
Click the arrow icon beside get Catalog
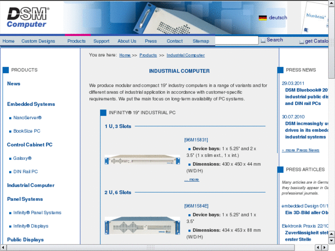(x=301, y=41)
